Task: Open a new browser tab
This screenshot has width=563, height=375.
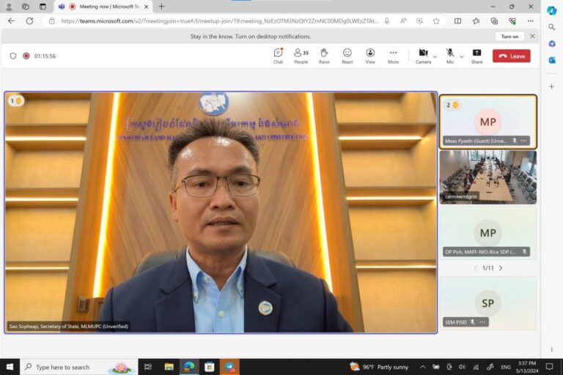Action: (x=161, y=7)
